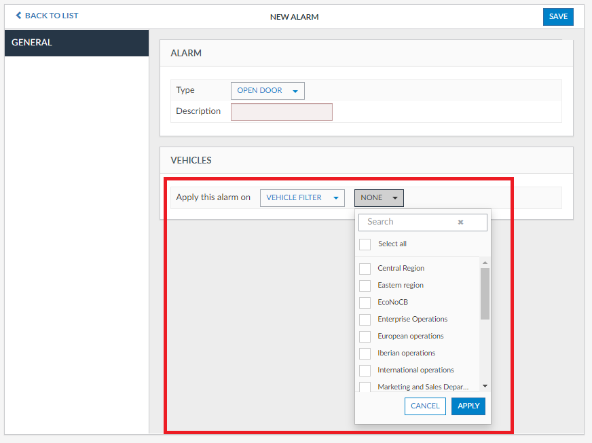Toggle the European operations checkbox
The height and width of the screenshot is (443, 592).
[x=365, y=336]
